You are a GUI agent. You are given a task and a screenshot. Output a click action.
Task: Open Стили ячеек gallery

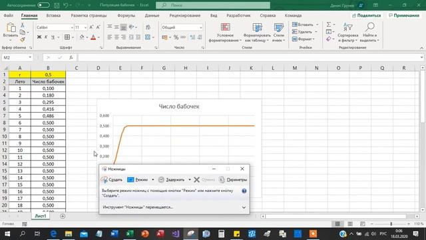278,33
